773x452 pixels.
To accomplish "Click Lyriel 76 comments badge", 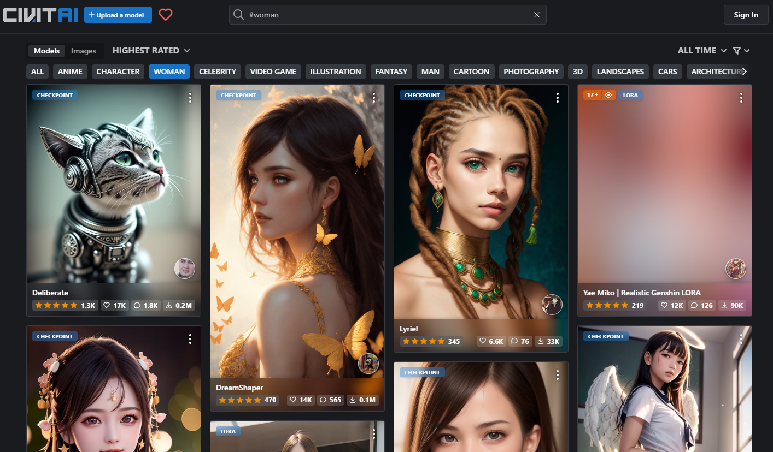I will pyautogui.click(x=519, y=341).
